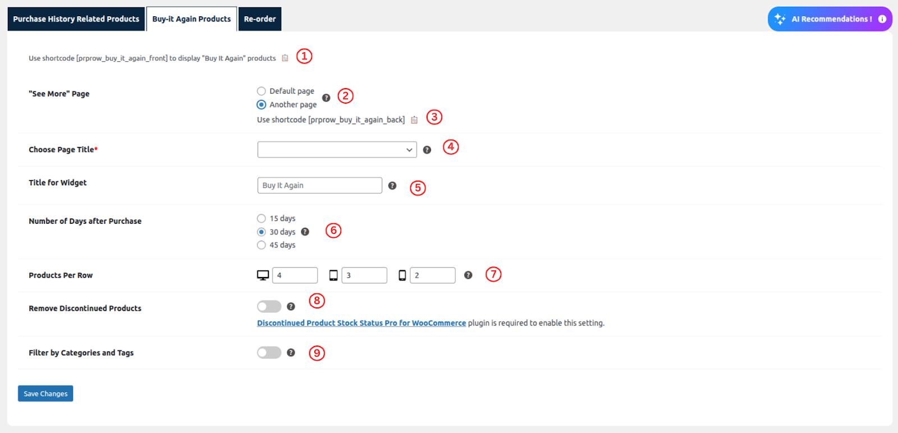Click help icon beside 30 days option

[x=305, y=232]
